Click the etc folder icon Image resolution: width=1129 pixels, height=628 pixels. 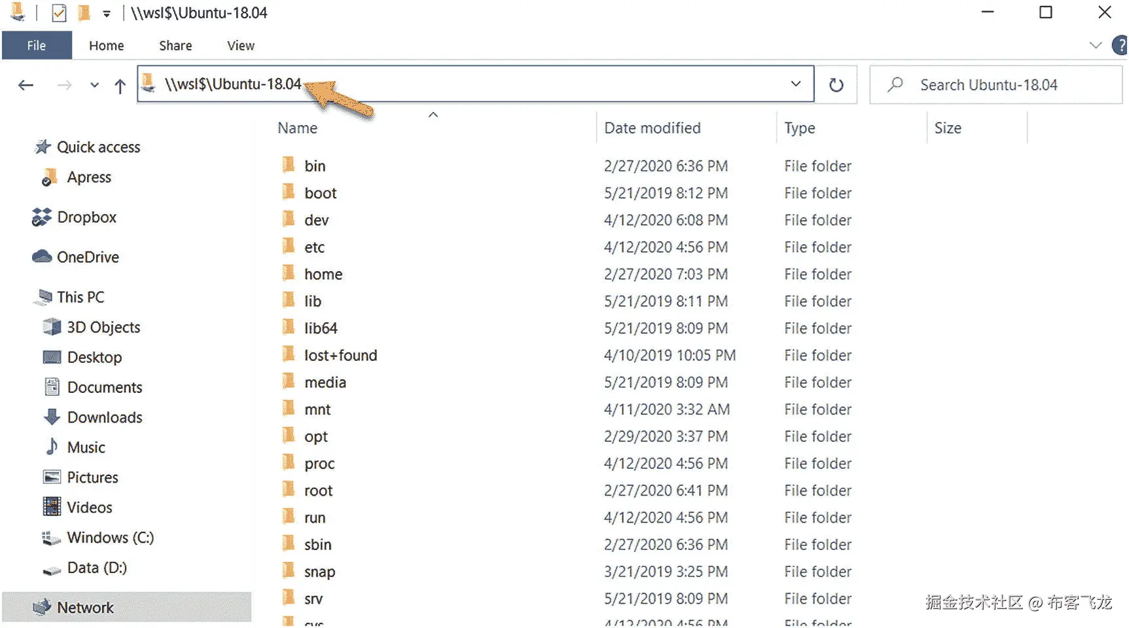(288, 246)
